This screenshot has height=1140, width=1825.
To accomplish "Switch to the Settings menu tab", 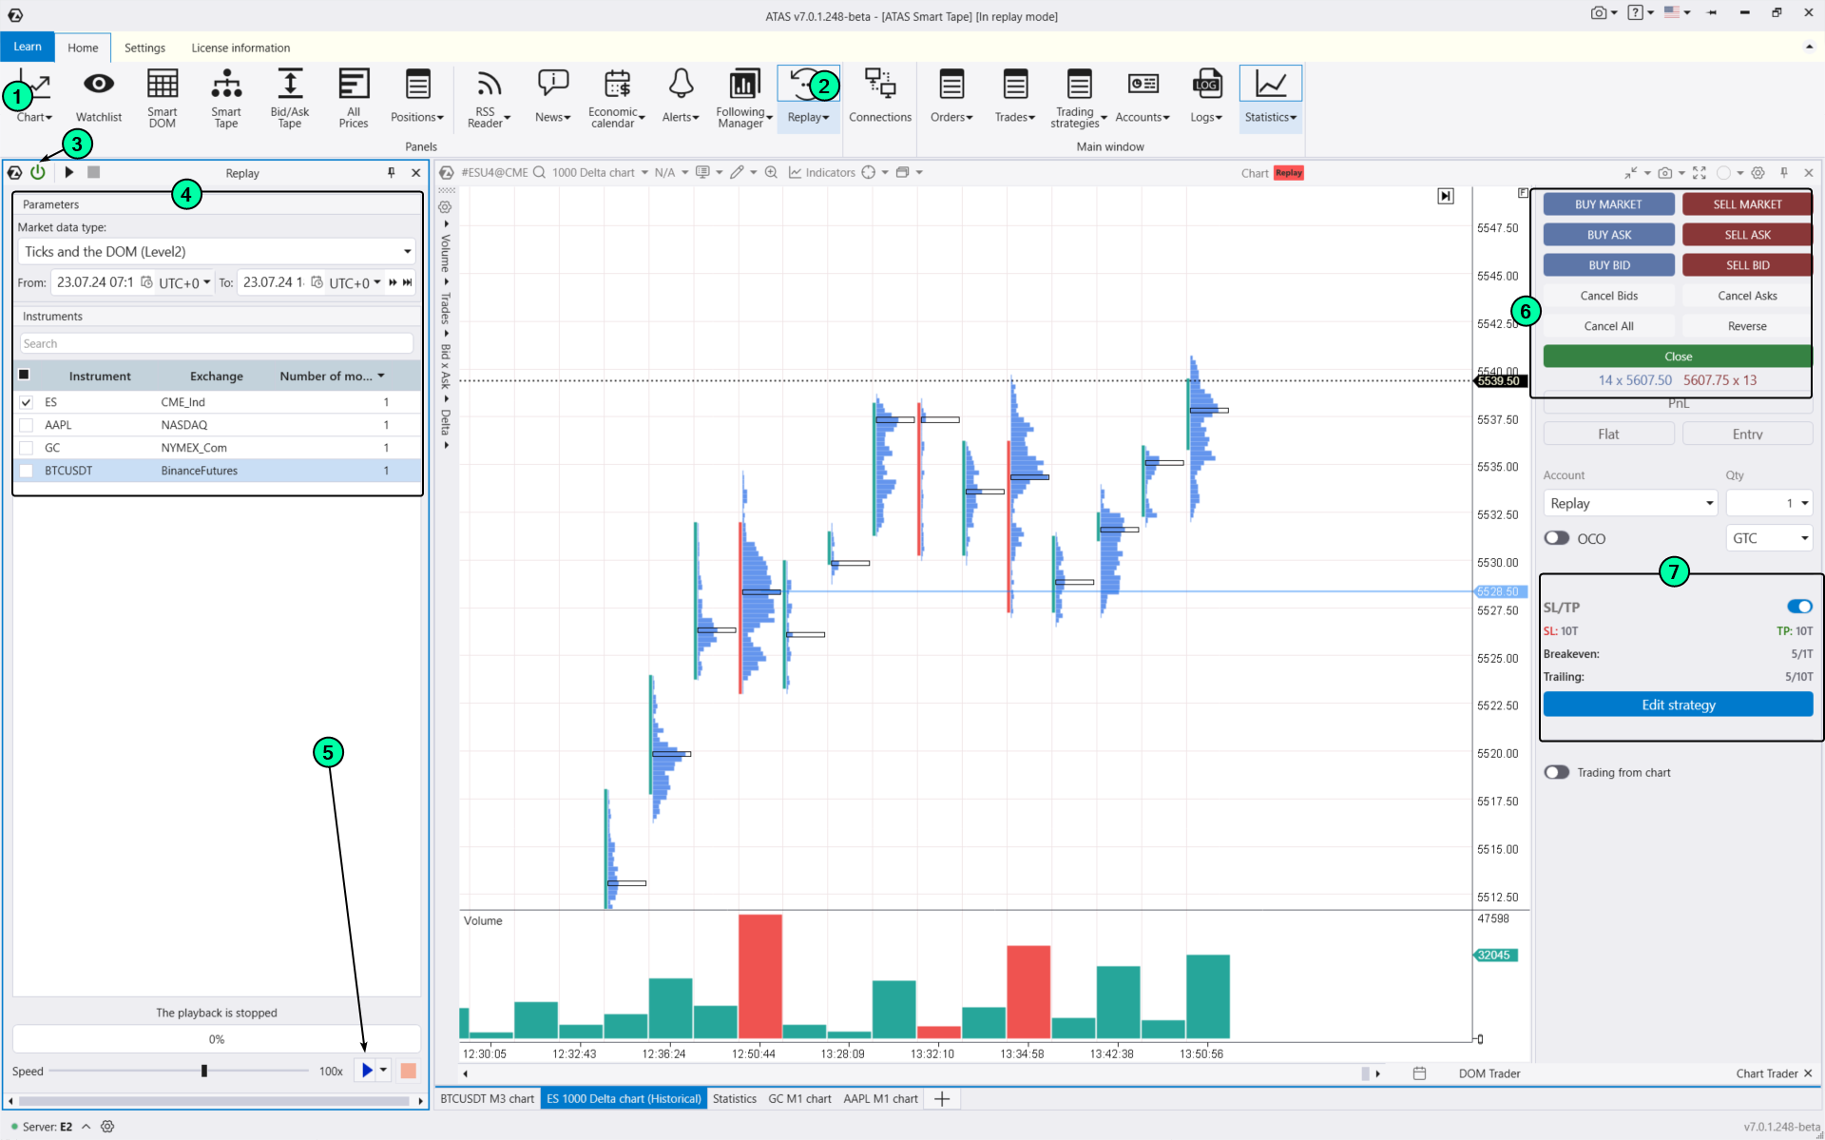I will tap(144, 48).
